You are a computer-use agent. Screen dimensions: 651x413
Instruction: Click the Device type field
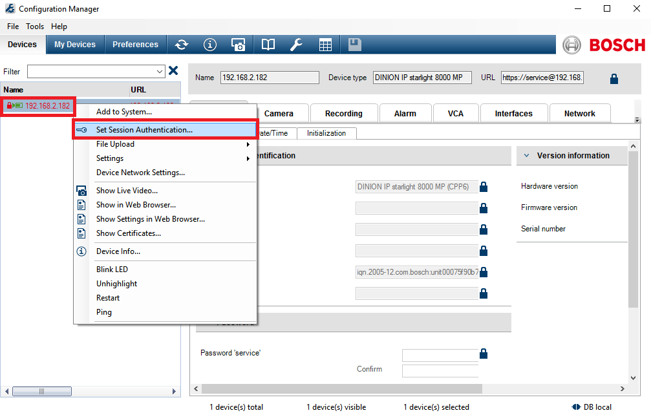(422, 78)
